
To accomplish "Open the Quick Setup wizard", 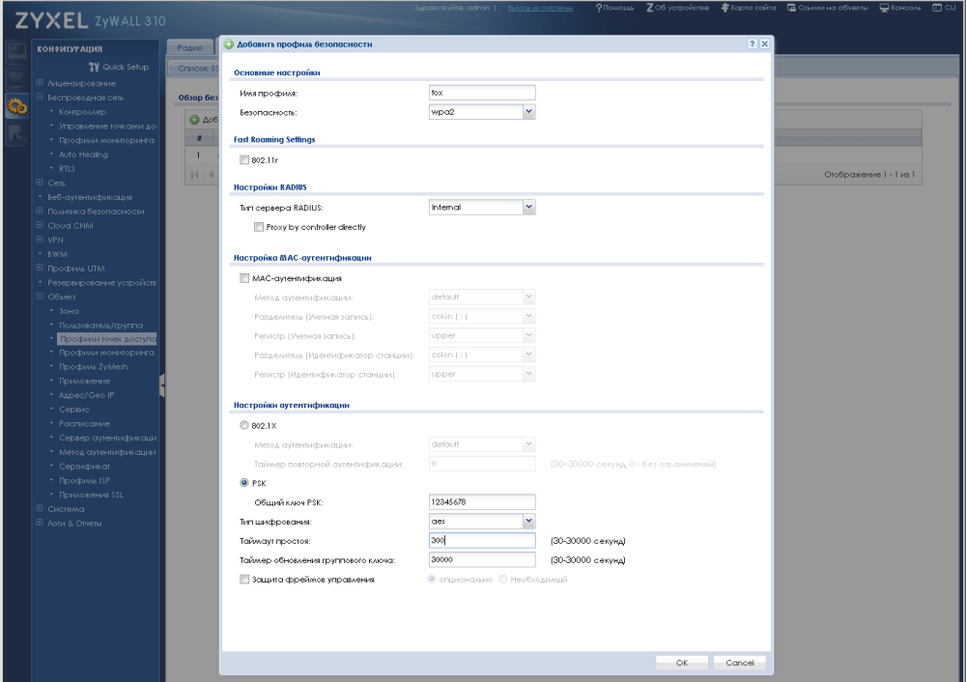I will [118, 67].
